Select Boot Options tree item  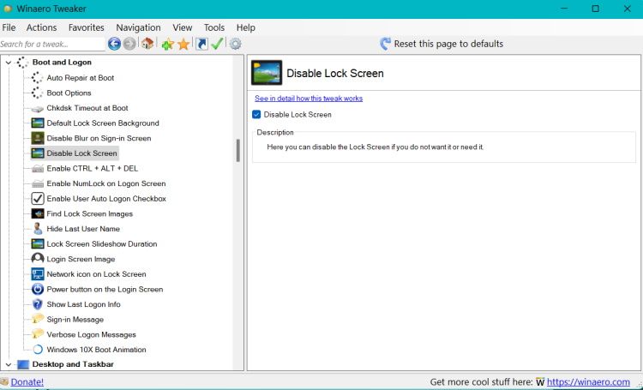[69, 93]
